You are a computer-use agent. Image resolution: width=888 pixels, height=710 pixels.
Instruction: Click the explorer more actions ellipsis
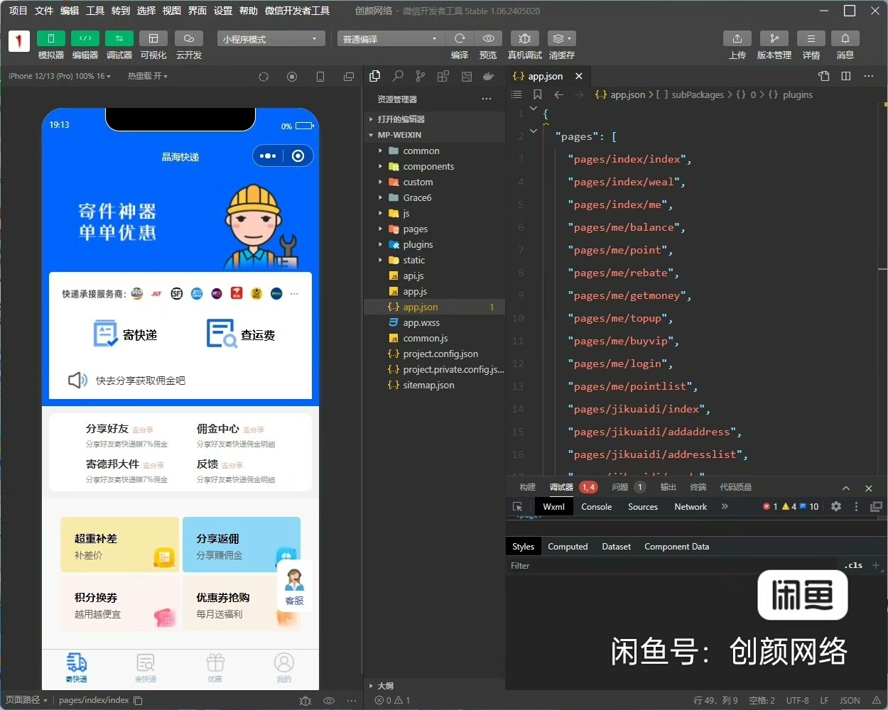pyautogui.click(x=487, y=99)
